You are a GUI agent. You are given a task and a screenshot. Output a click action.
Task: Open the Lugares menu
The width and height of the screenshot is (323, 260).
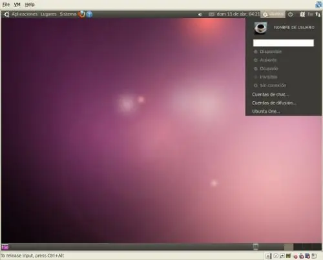pos(48,14)
